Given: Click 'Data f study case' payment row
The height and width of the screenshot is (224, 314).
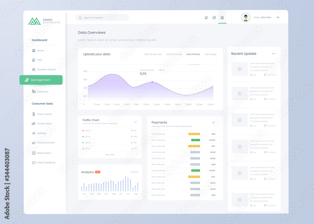Looking at the screenshot, I should tap(185, 164).
